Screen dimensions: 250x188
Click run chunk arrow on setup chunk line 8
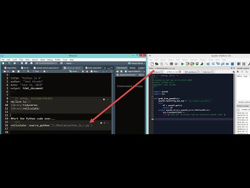click(x=108, y=99)
